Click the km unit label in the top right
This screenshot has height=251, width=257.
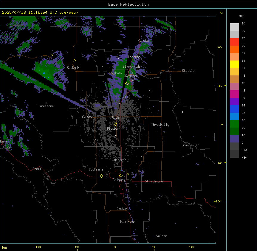click(222, 13)
